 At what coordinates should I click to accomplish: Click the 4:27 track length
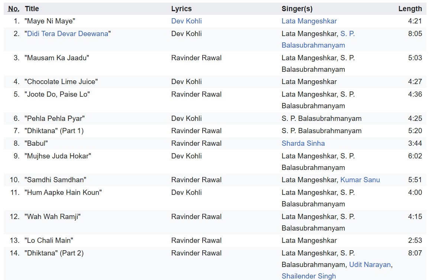(x=415, y=81)
